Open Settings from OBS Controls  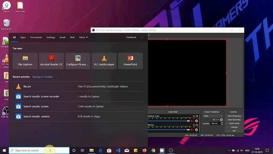click(x=234, y=127)
